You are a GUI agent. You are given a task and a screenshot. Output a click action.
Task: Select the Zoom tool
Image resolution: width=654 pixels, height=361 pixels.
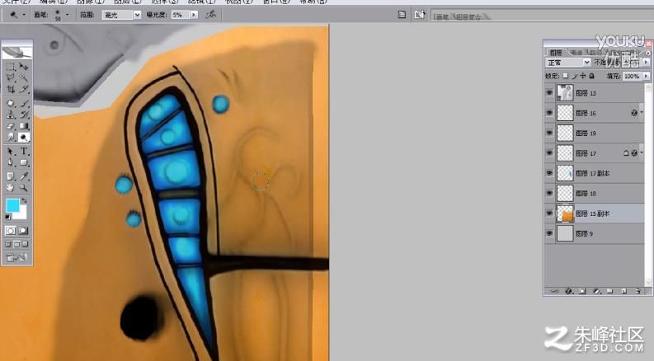pos(24,188)
